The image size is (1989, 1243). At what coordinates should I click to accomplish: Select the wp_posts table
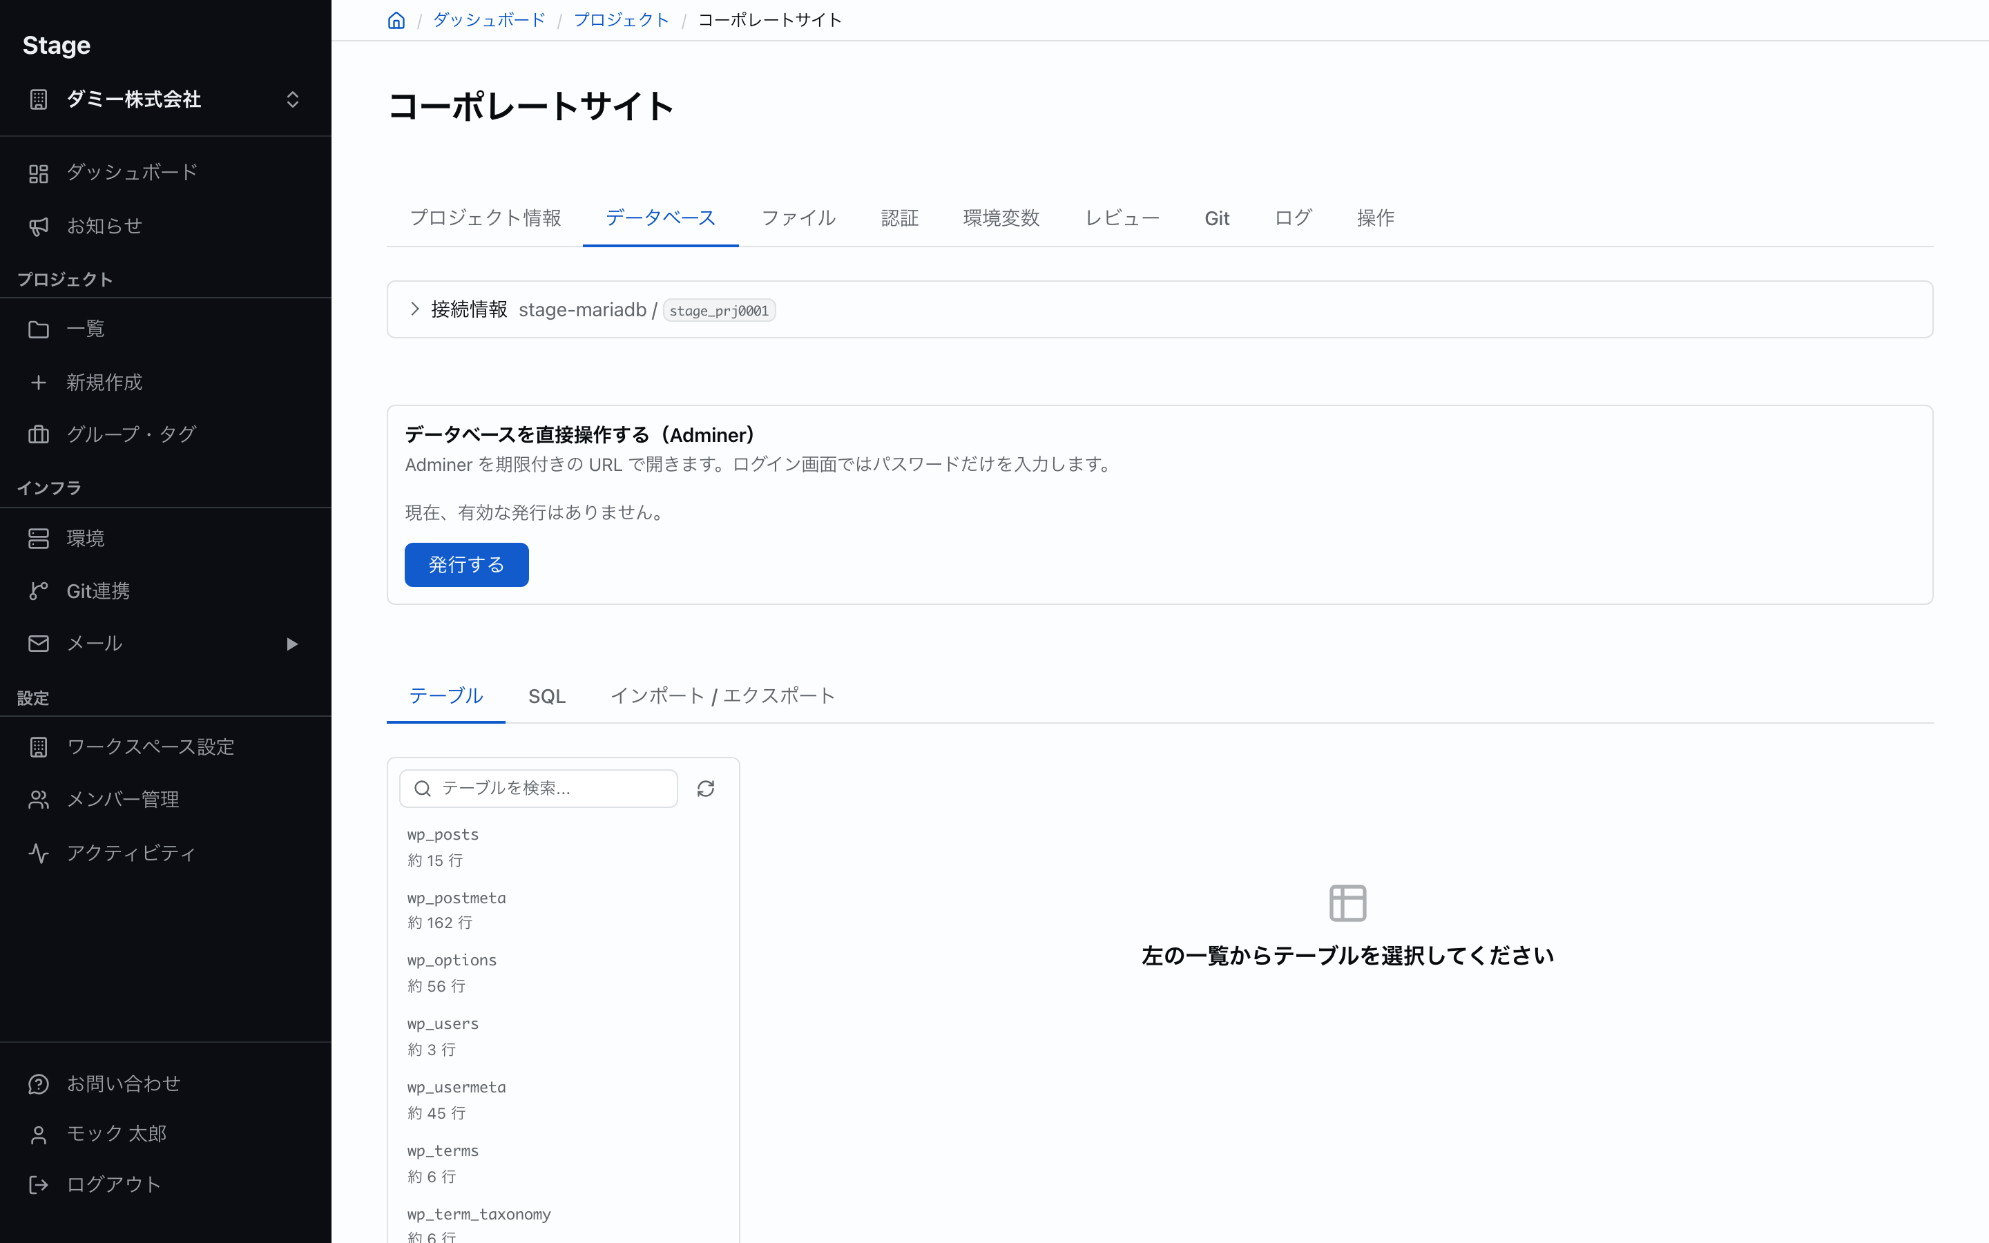click(563, 847)
